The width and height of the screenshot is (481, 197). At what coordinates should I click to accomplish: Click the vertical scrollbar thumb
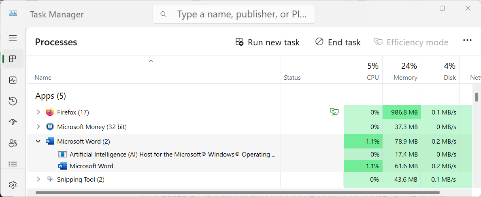[x=477, y=97]
